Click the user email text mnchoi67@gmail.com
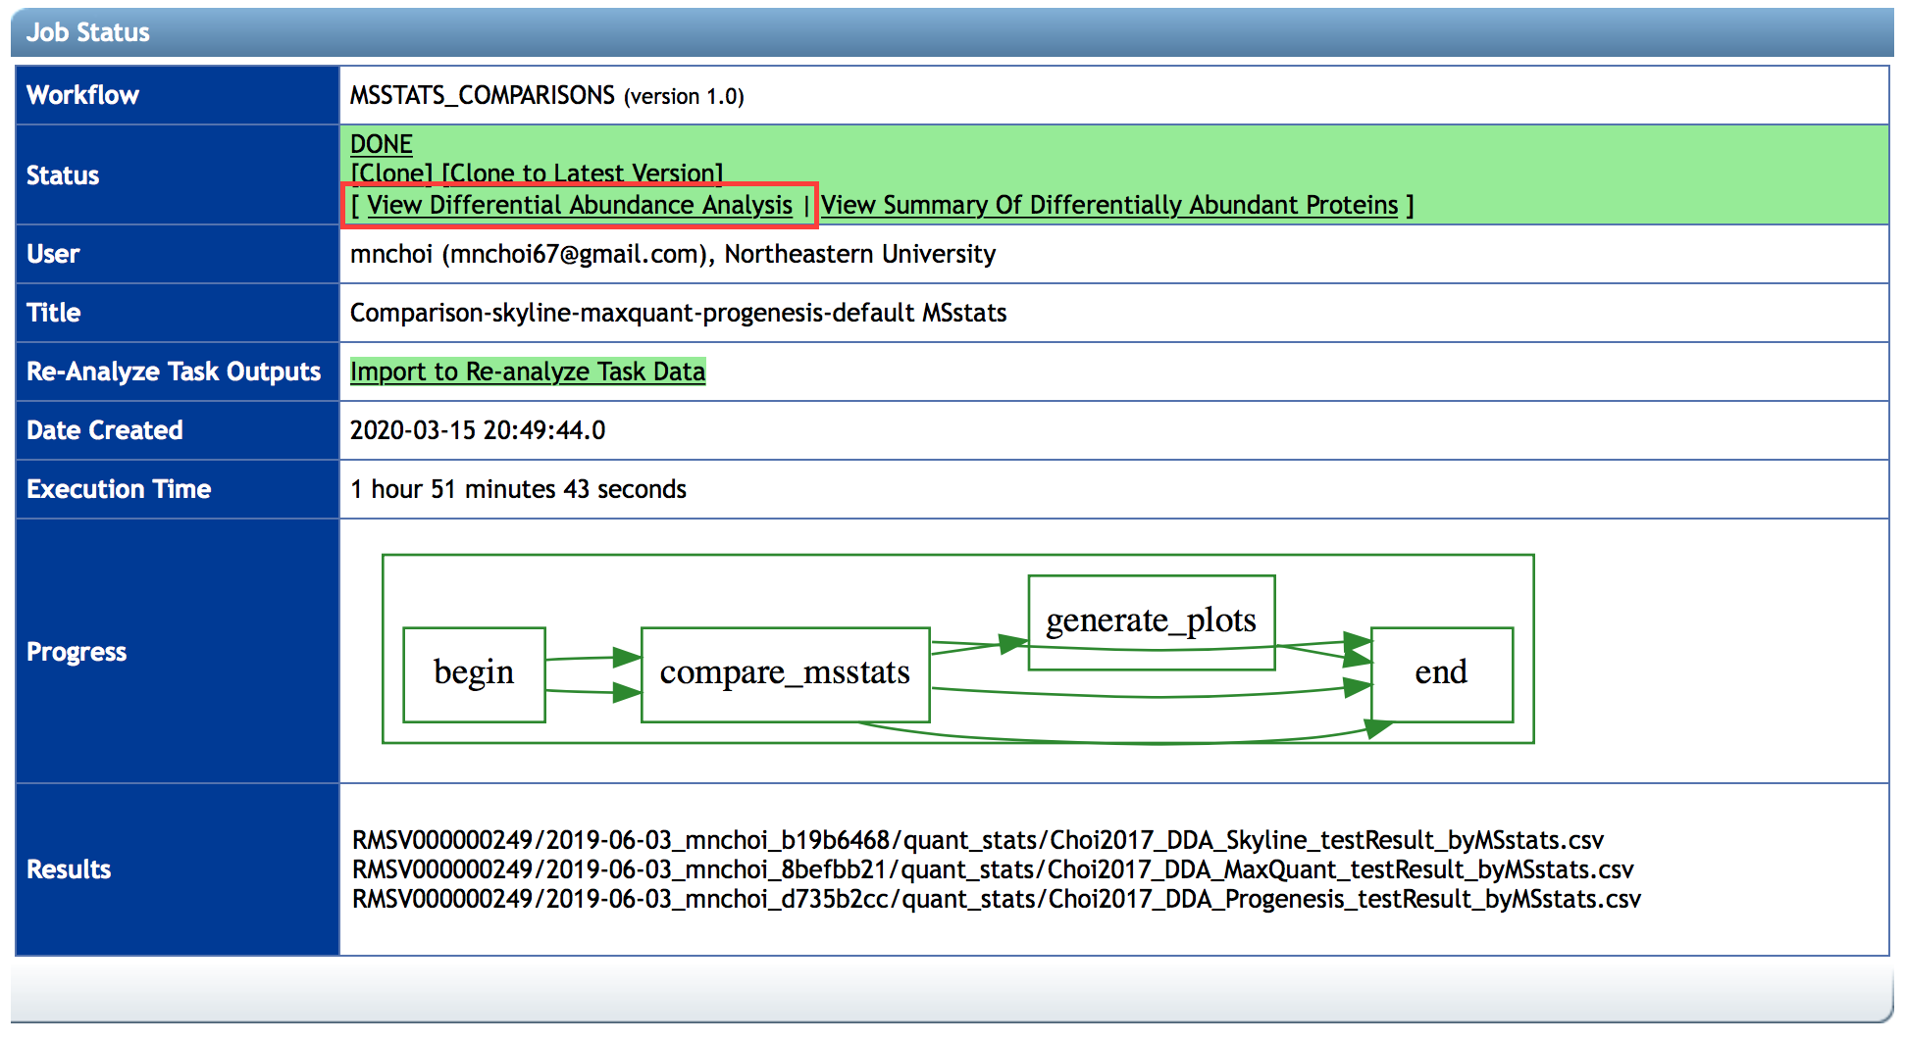Image resolution: width=1905 pixels, height=1041 pixels. 573,254
